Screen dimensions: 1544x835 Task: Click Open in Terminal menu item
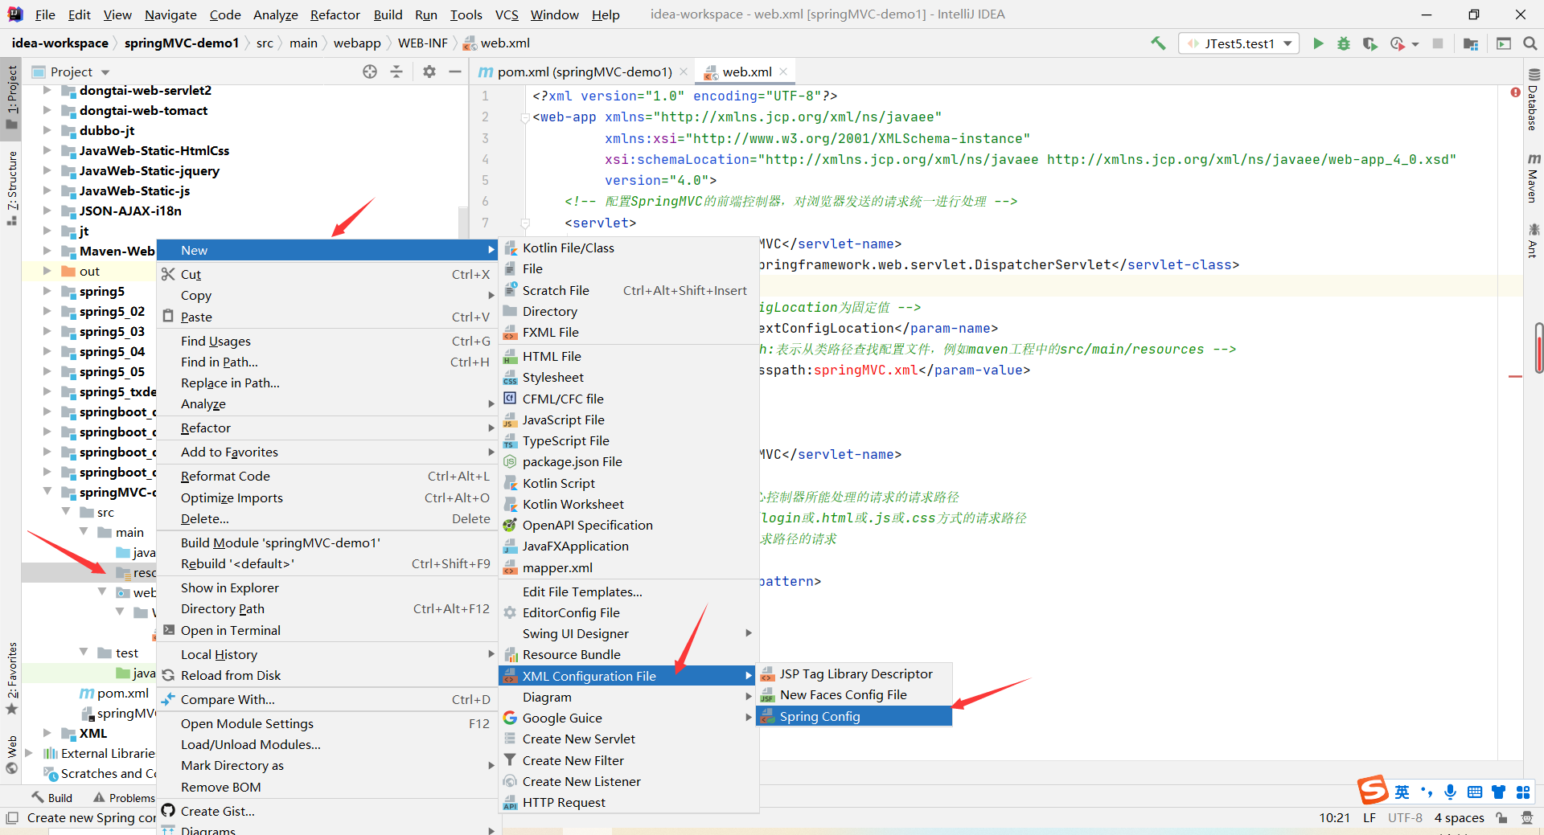(x=327, y=630)
